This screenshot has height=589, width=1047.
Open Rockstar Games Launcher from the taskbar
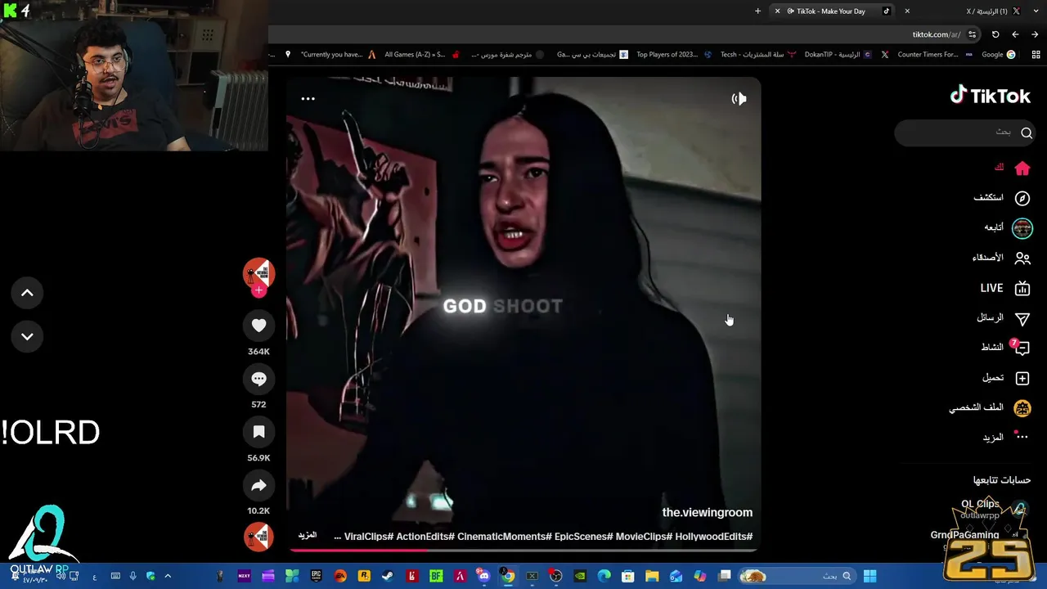coord(364,576)
